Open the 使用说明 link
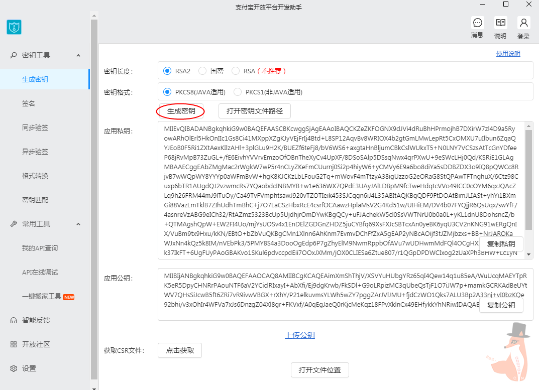 pyautogui.click(x=508, y=54)
